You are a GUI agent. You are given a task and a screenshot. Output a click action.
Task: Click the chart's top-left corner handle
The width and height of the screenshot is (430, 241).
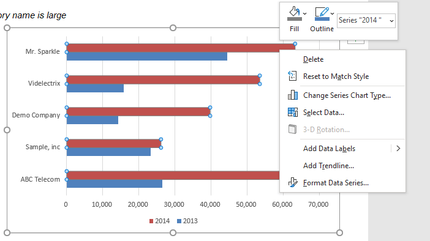coord(7,28)
